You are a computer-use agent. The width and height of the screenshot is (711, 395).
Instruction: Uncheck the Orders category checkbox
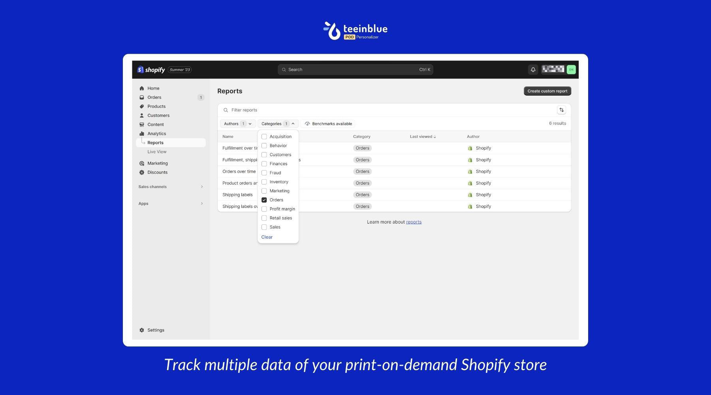pos(264,200)
